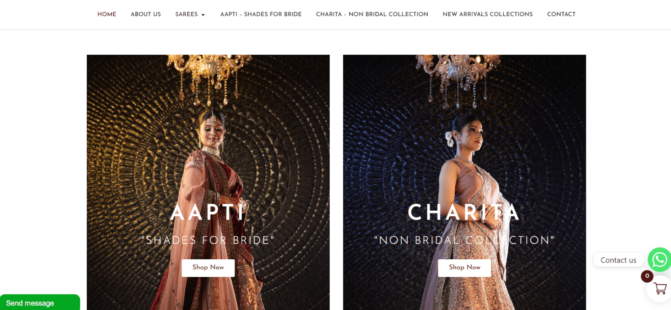Click the cart item count badge
The height and width of the screenshot is (310, 671).
647,276
